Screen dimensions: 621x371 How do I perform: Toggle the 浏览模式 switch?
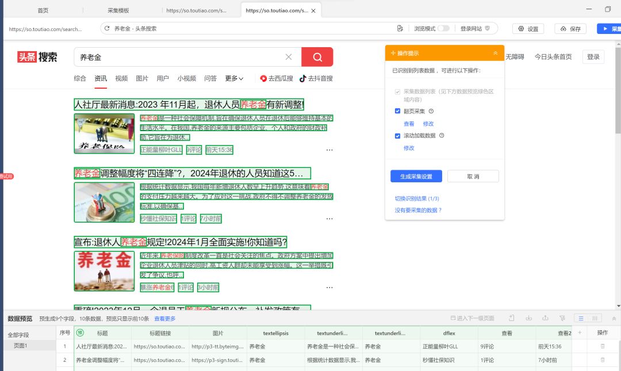tap(443, 29)
